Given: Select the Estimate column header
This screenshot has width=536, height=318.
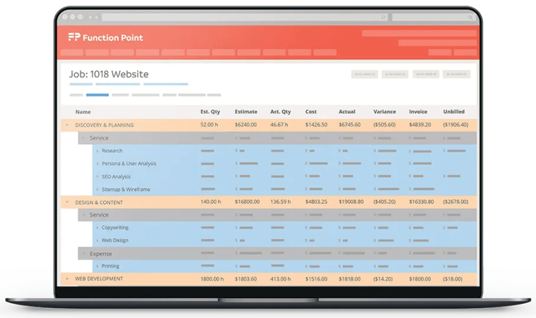Looking at the screenshot, I should (246, 112).
